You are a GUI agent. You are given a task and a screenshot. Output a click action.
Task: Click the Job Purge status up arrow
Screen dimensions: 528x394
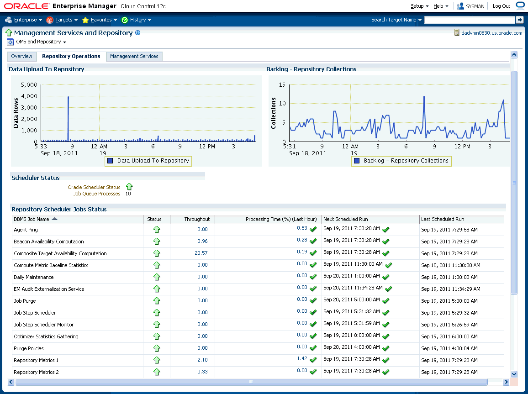point(157,301)
